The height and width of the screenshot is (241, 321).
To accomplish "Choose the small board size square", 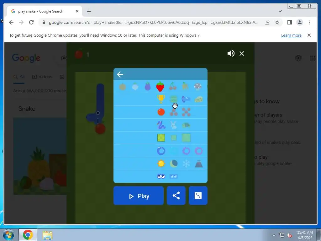I will [174, 138].
